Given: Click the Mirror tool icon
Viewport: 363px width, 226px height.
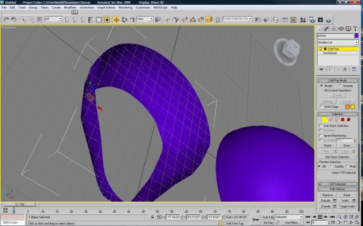Looking at the screenshot, I should click(258, 20).
